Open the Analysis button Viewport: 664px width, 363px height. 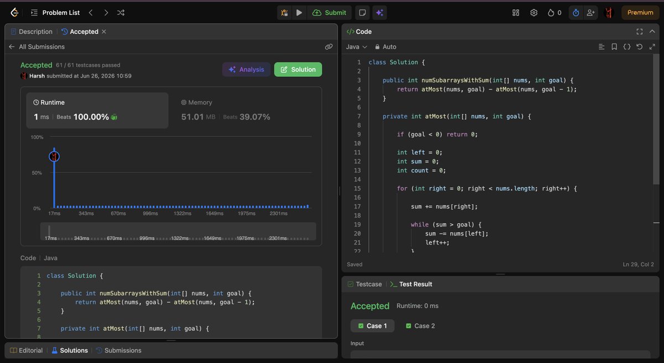coord(246,69)
